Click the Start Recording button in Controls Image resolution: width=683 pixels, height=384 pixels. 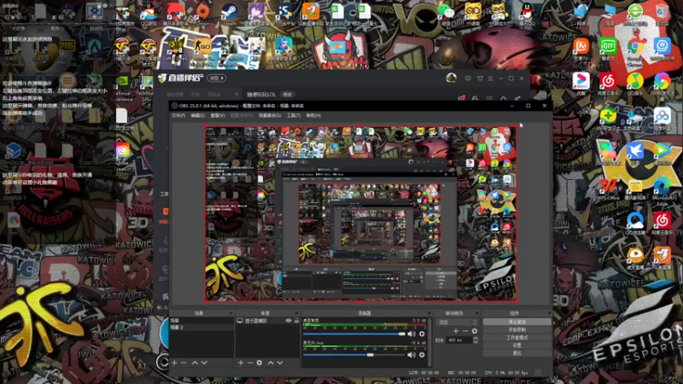point(517,330)
